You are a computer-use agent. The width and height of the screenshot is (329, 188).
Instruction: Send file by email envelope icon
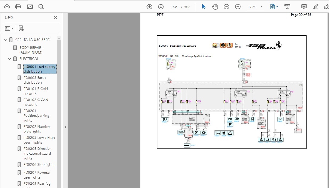click(30, 7)
